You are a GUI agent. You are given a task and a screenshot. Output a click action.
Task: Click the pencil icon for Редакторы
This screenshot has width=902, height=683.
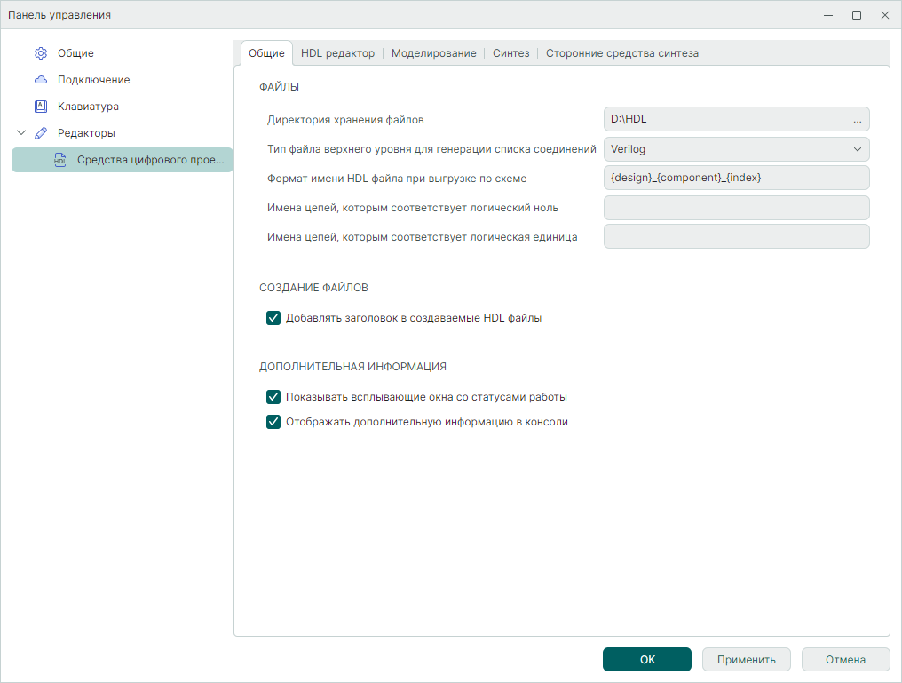click(x=40, y=133)
